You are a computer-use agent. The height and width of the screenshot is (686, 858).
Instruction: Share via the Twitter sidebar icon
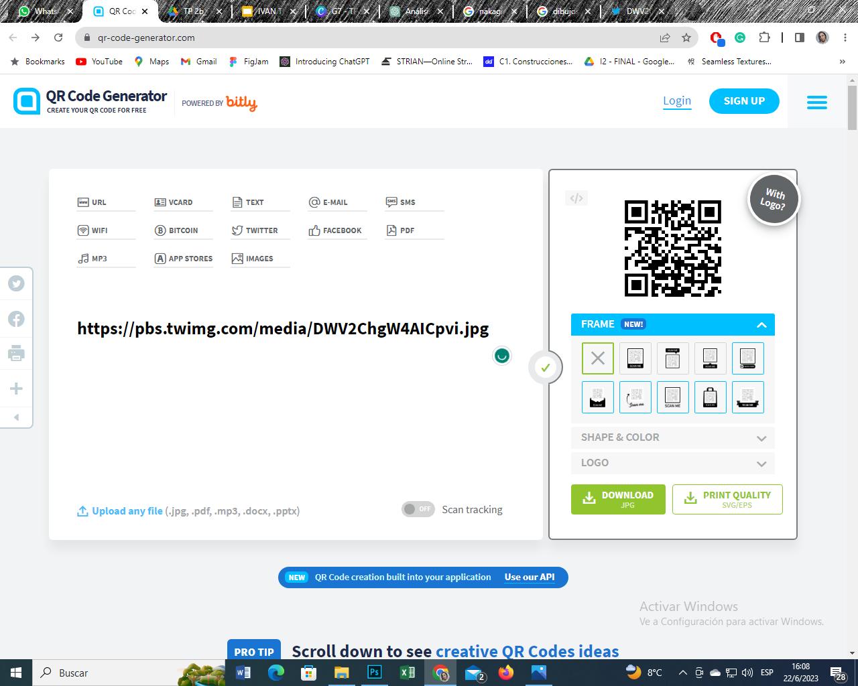tap(16, 283)
